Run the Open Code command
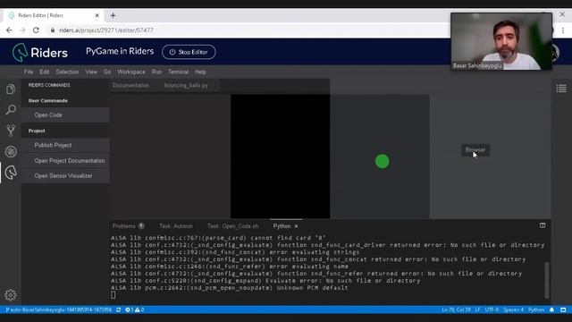The width and height of the screenshot is (572, 322). (65, 115)
